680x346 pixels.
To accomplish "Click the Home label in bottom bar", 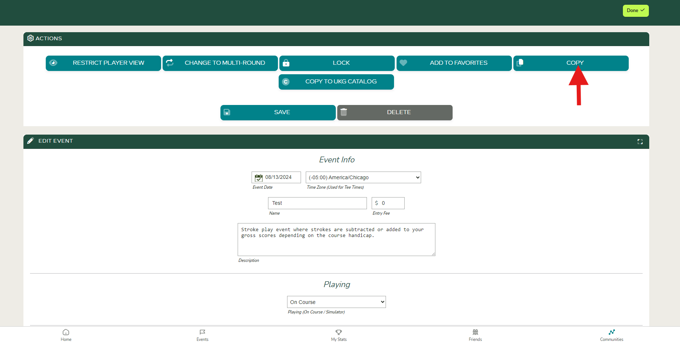I will pos(66,339).
